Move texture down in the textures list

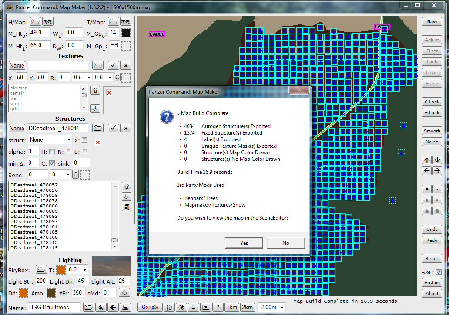click(x=95, y=108)
